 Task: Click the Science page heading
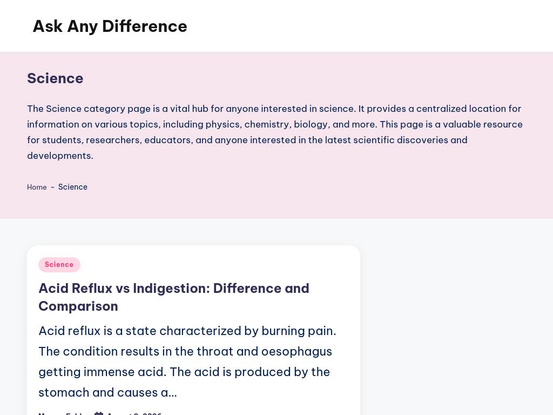click(56, 78)
